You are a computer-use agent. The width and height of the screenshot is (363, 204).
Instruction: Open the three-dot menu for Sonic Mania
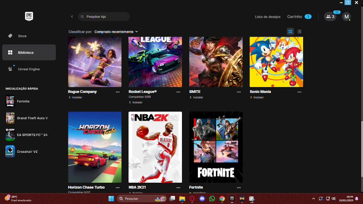[299, 92]
